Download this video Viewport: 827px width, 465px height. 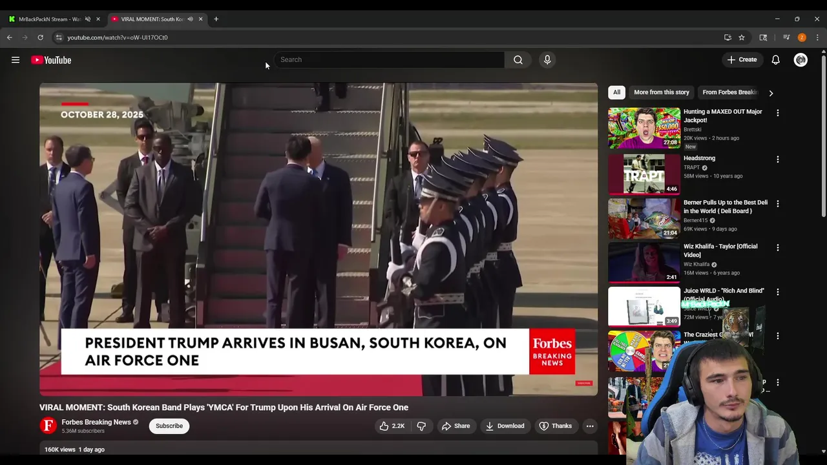point(505,426)
